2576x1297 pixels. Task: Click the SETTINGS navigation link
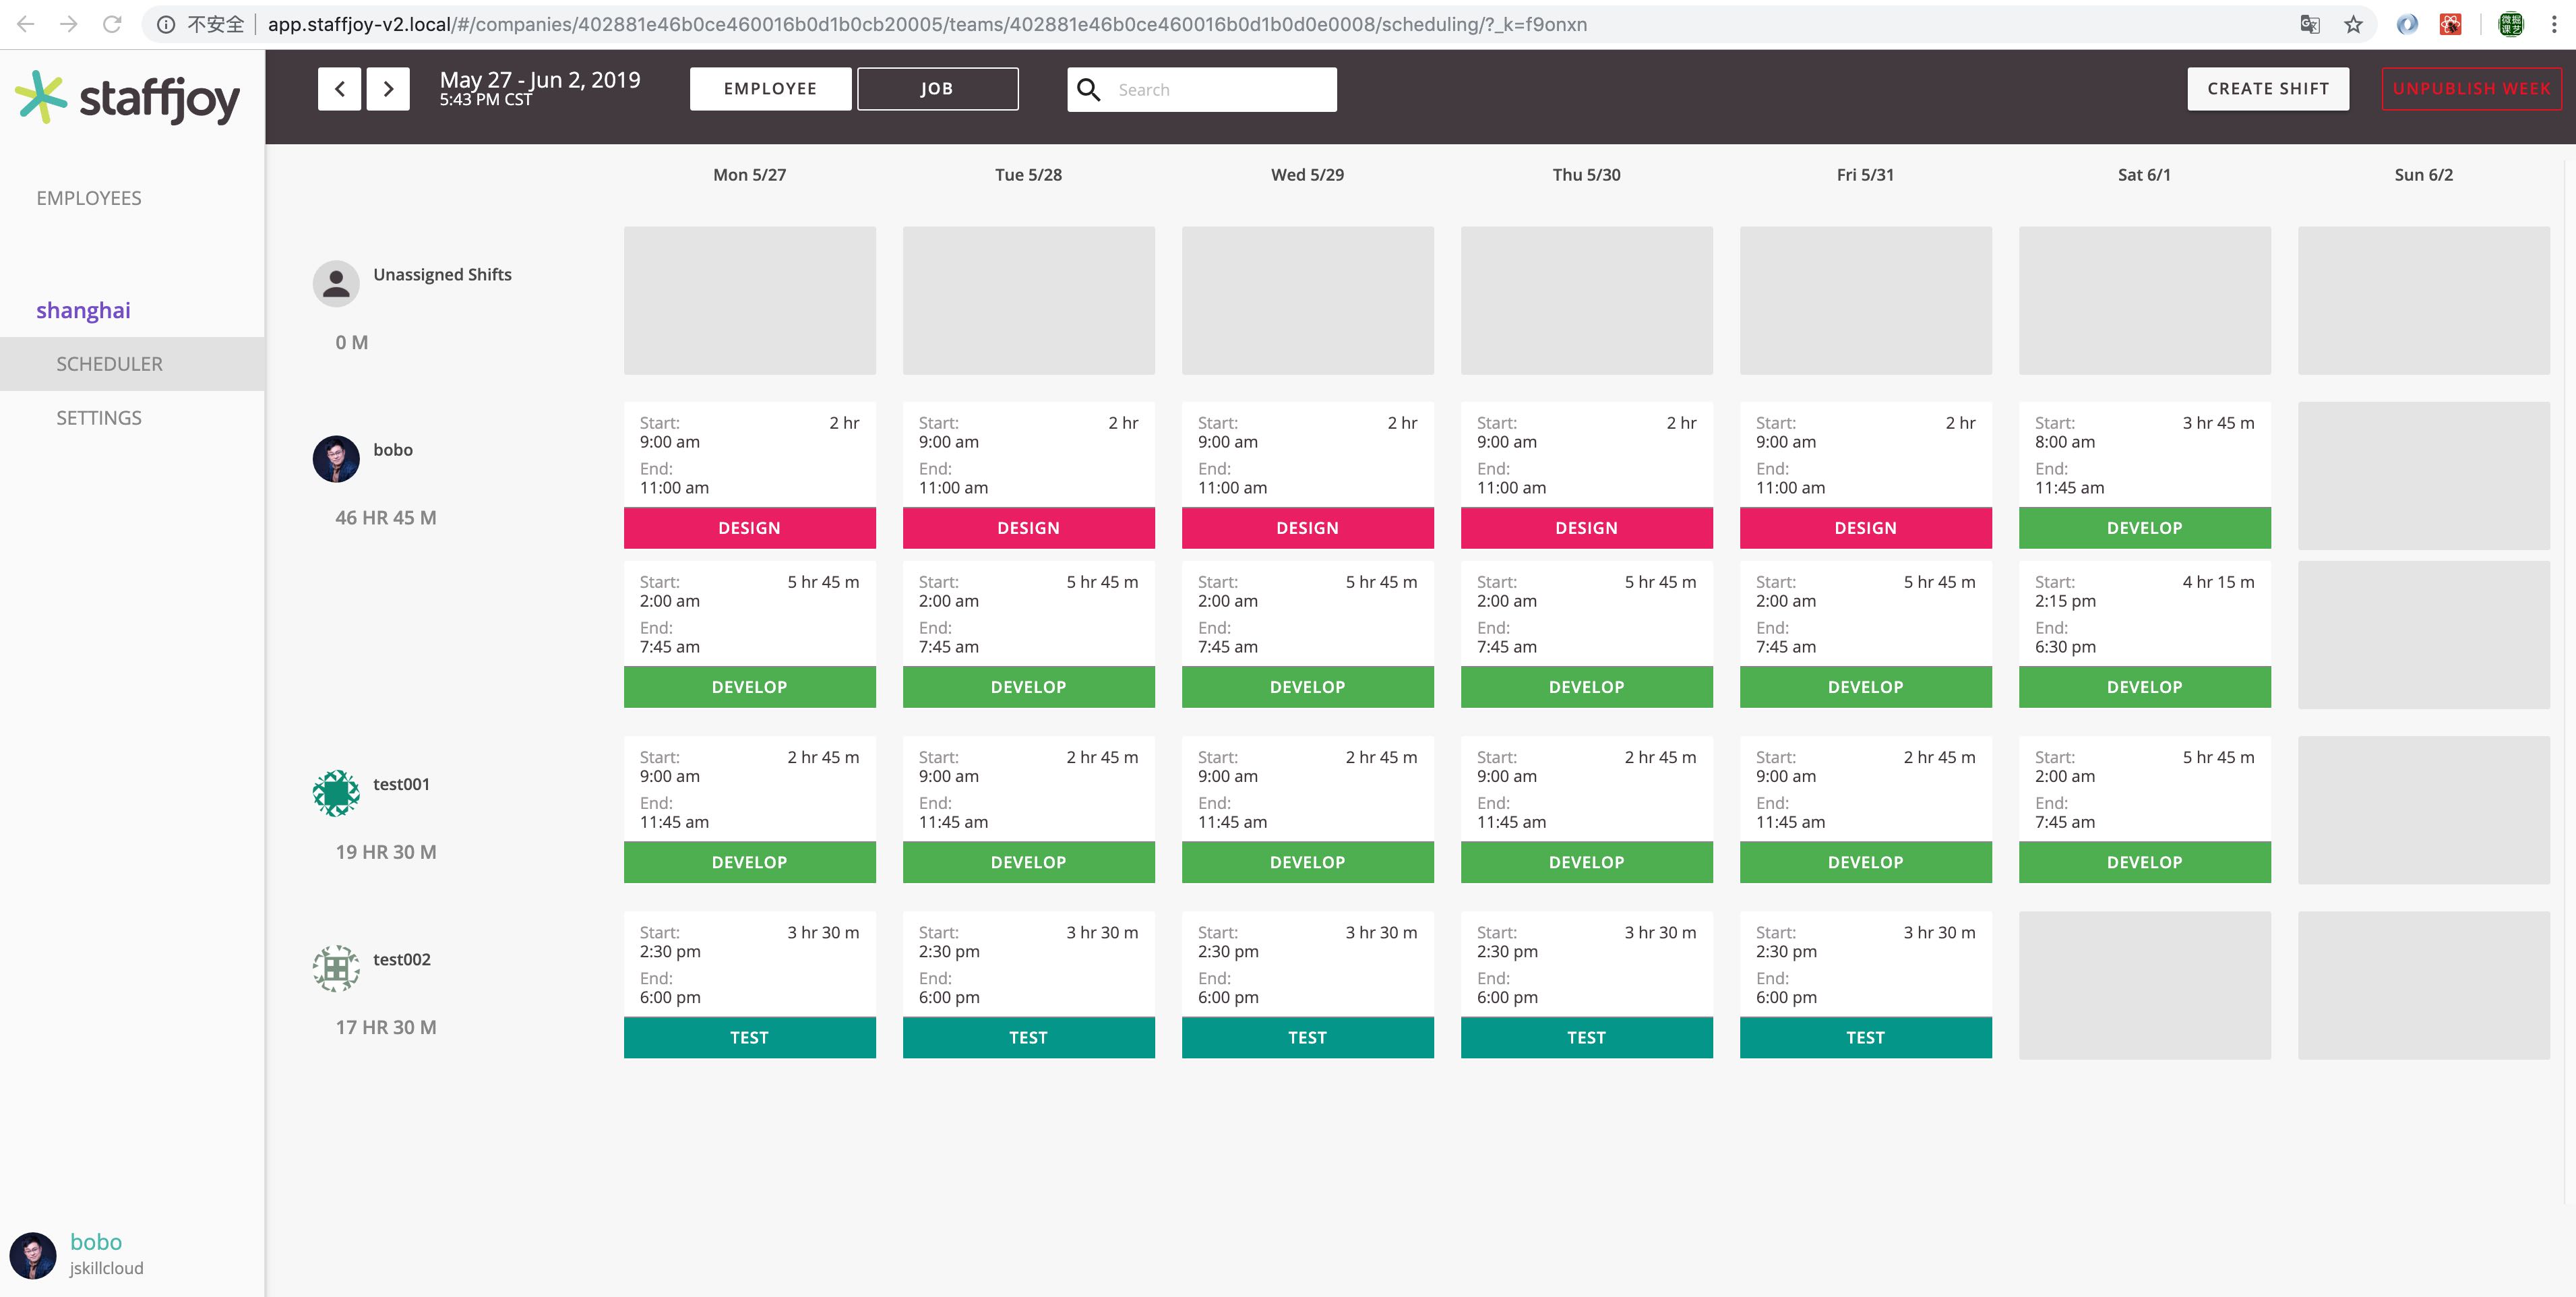99,415
